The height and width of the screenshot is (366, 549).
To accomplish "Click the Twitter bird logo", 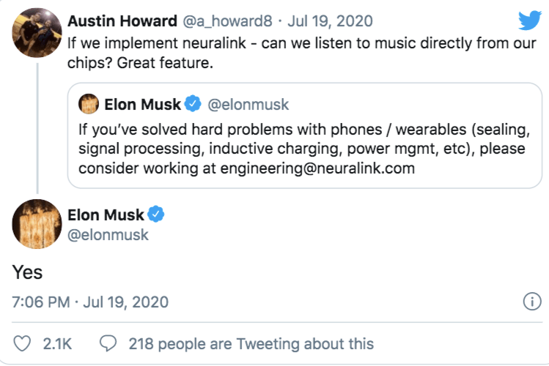I will (528, 20).
